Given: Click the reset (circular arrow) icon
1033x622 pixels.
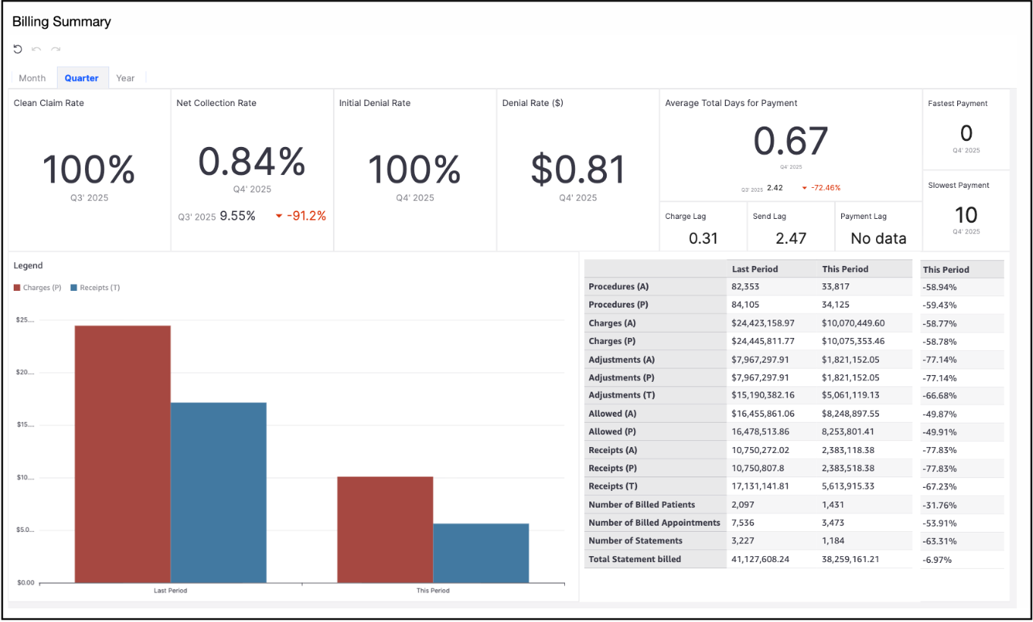Looking at the screenshot, I should (x=17, y=49).
